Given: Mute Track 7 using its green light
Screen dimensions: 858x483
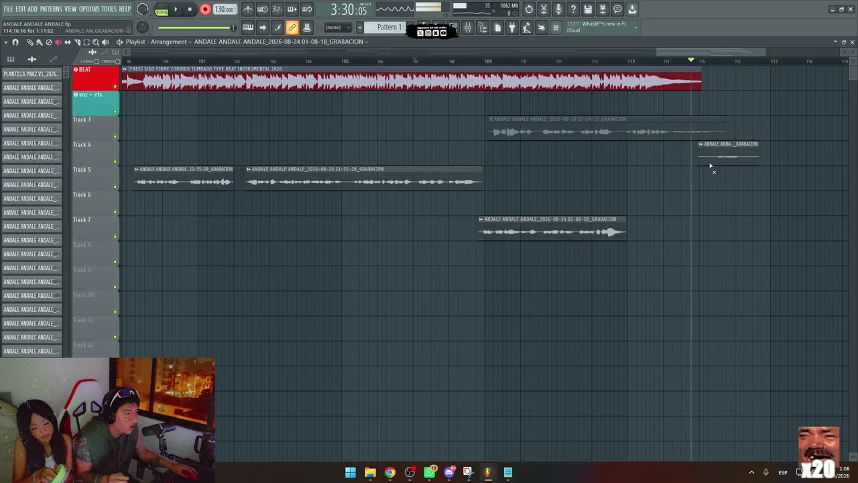Looking at the screenshot, I should click(x=115, y=237).
